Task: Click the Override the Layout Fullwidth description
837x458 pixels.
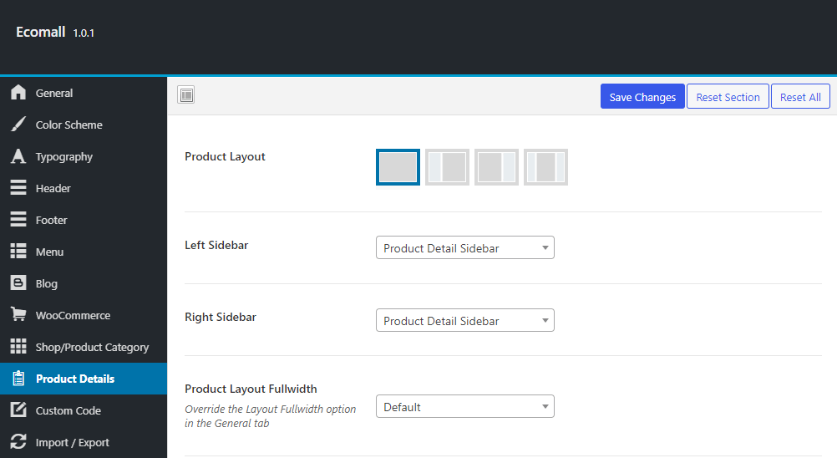Action: 270,416
